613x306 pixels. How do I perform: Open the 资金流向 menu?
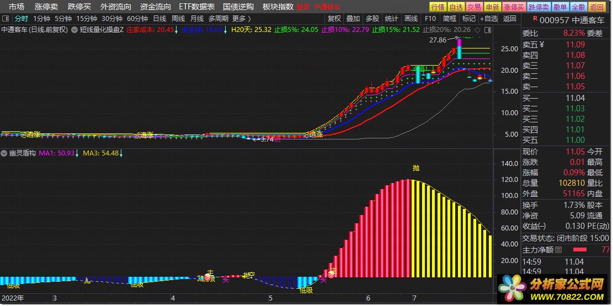coord(155,7)
